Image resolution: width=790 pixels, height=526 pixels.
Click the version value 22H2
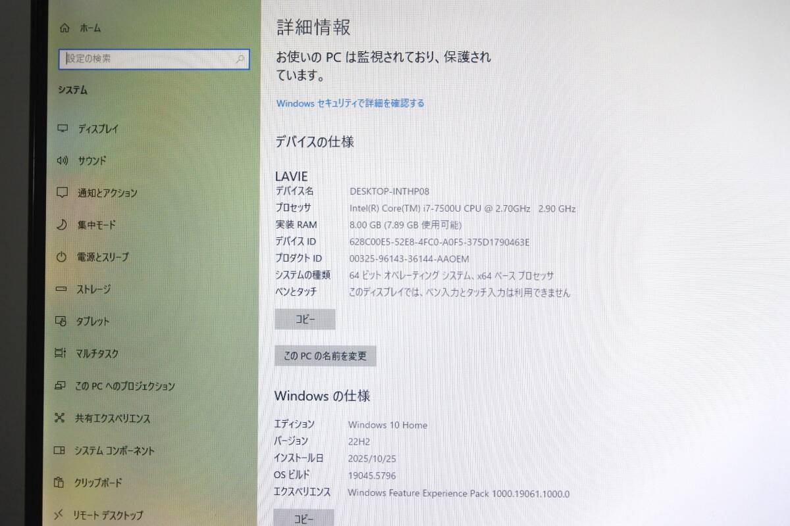coord(360,442)
